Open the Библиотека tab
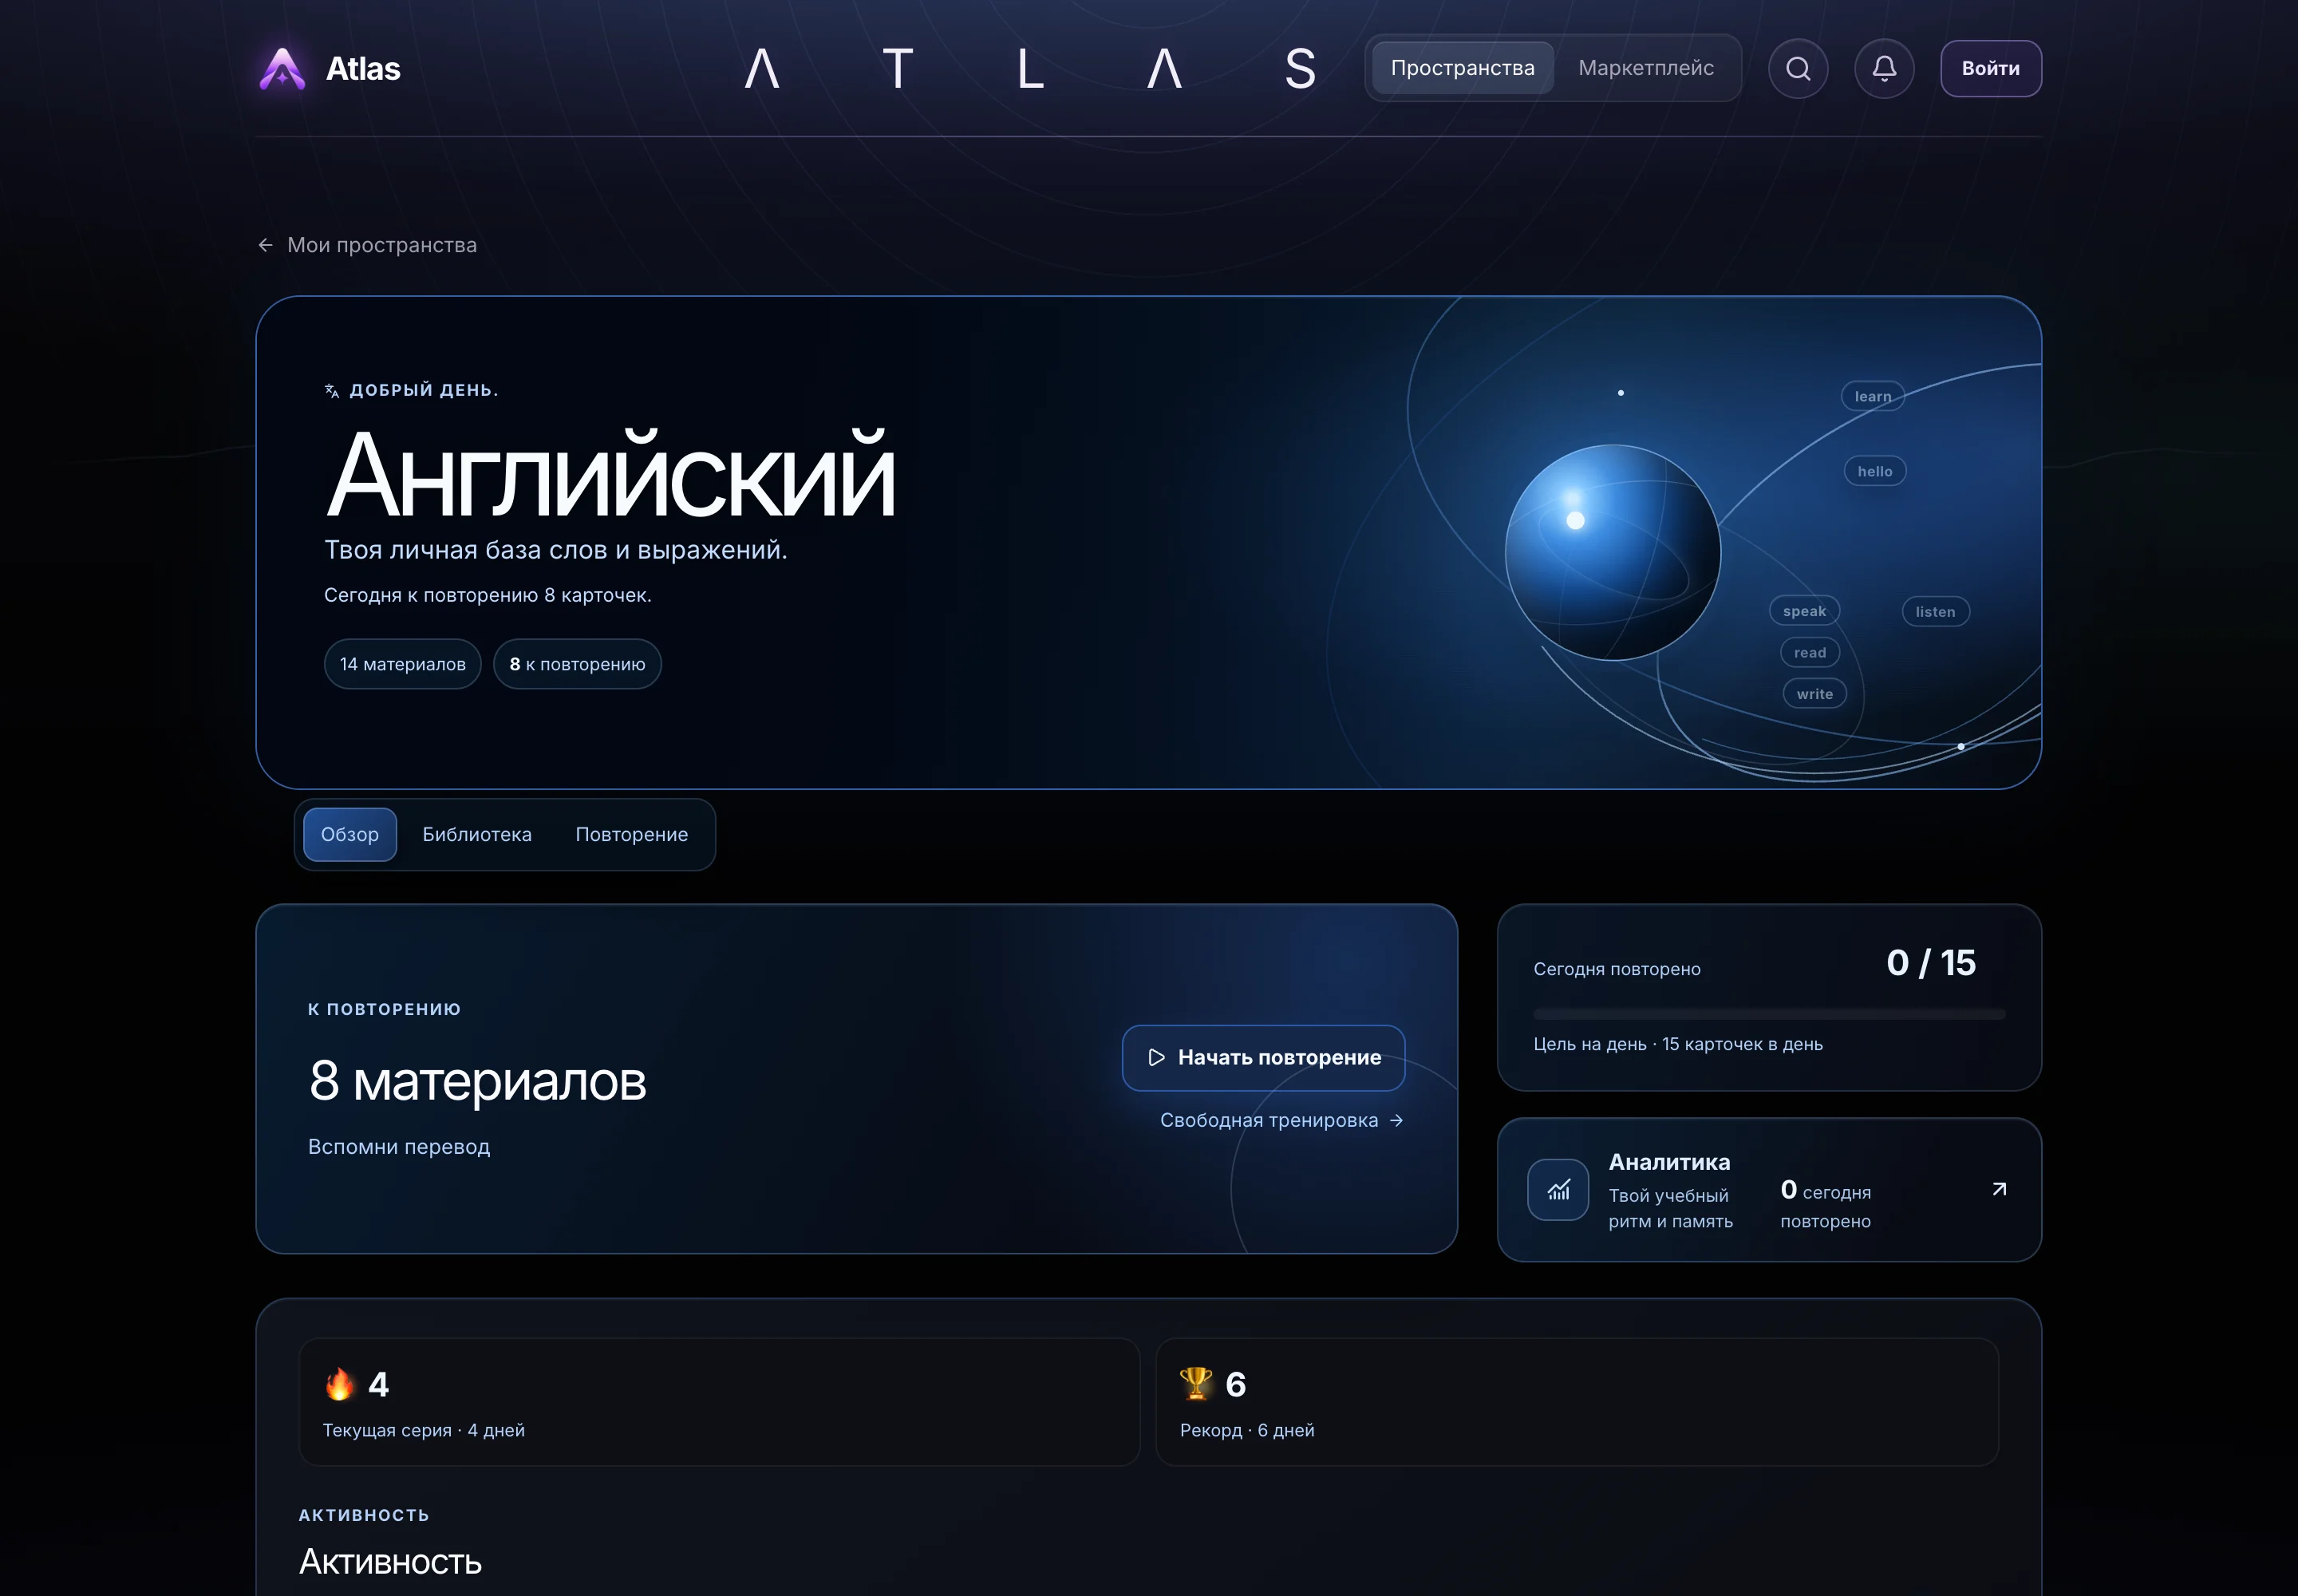The width and height of the screenshot is (2298, 1596). click(x=476, y=834)
